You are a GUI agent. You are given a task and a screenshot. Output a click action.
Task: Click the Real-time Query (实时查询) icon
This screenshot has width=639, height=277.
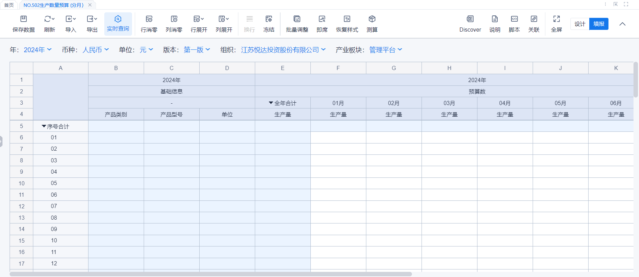(x=118, y=19)
